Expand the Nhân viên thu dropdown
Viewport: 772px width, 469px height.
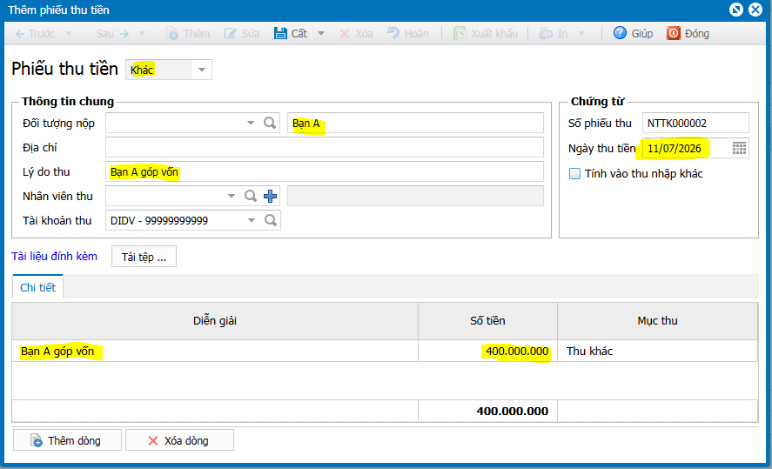click(x=232, y=196)
